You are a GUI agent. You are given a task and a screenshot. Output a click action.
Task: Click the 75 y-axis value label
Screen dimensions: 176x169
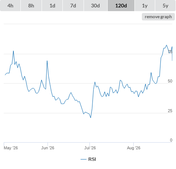(x=170, y=52)
